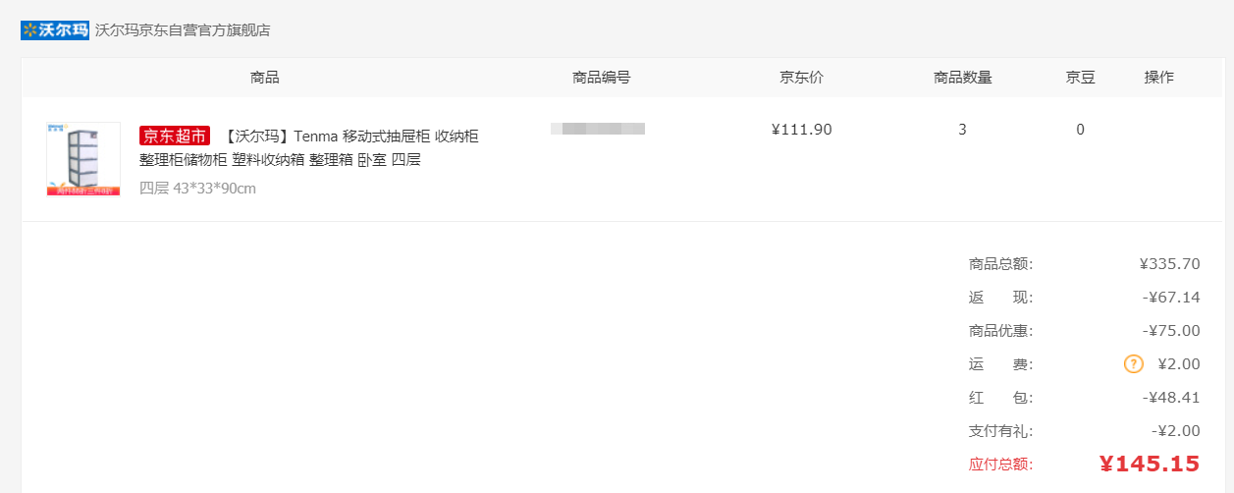Open the 沃尔玛京东自营官方旗舰店 store link

(183, 30)
